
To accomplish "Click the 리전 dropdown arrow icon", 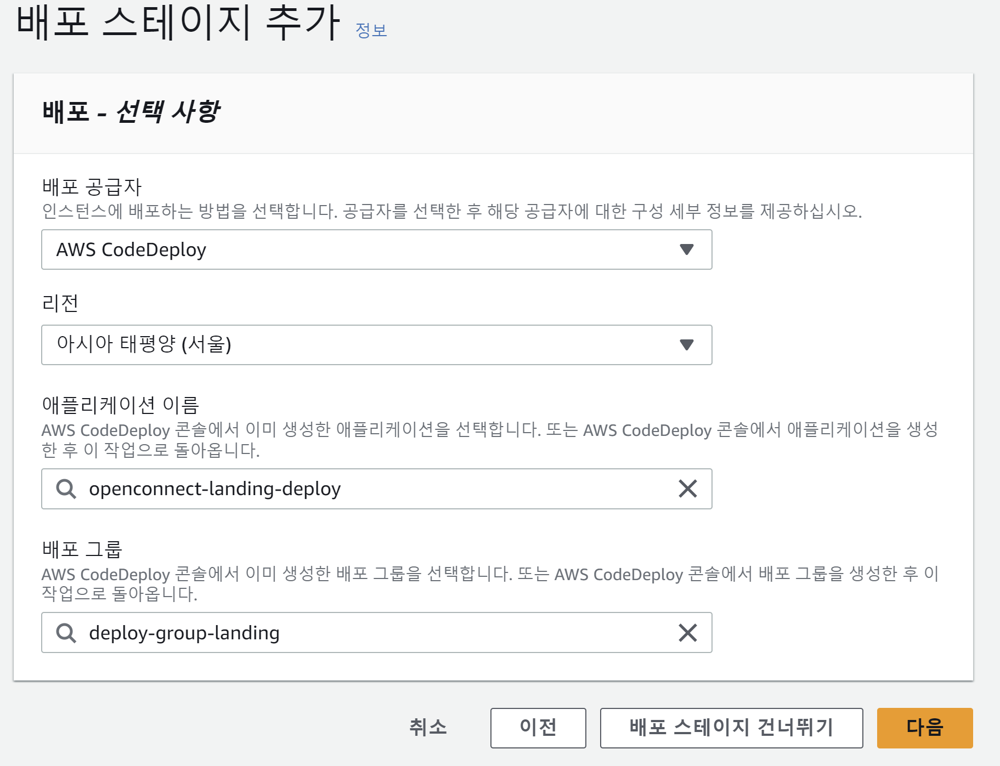I will click(x=687, y=345).
